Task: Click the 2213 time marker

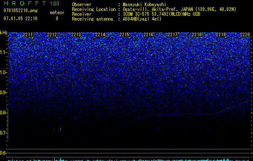Action: [76, 35]
